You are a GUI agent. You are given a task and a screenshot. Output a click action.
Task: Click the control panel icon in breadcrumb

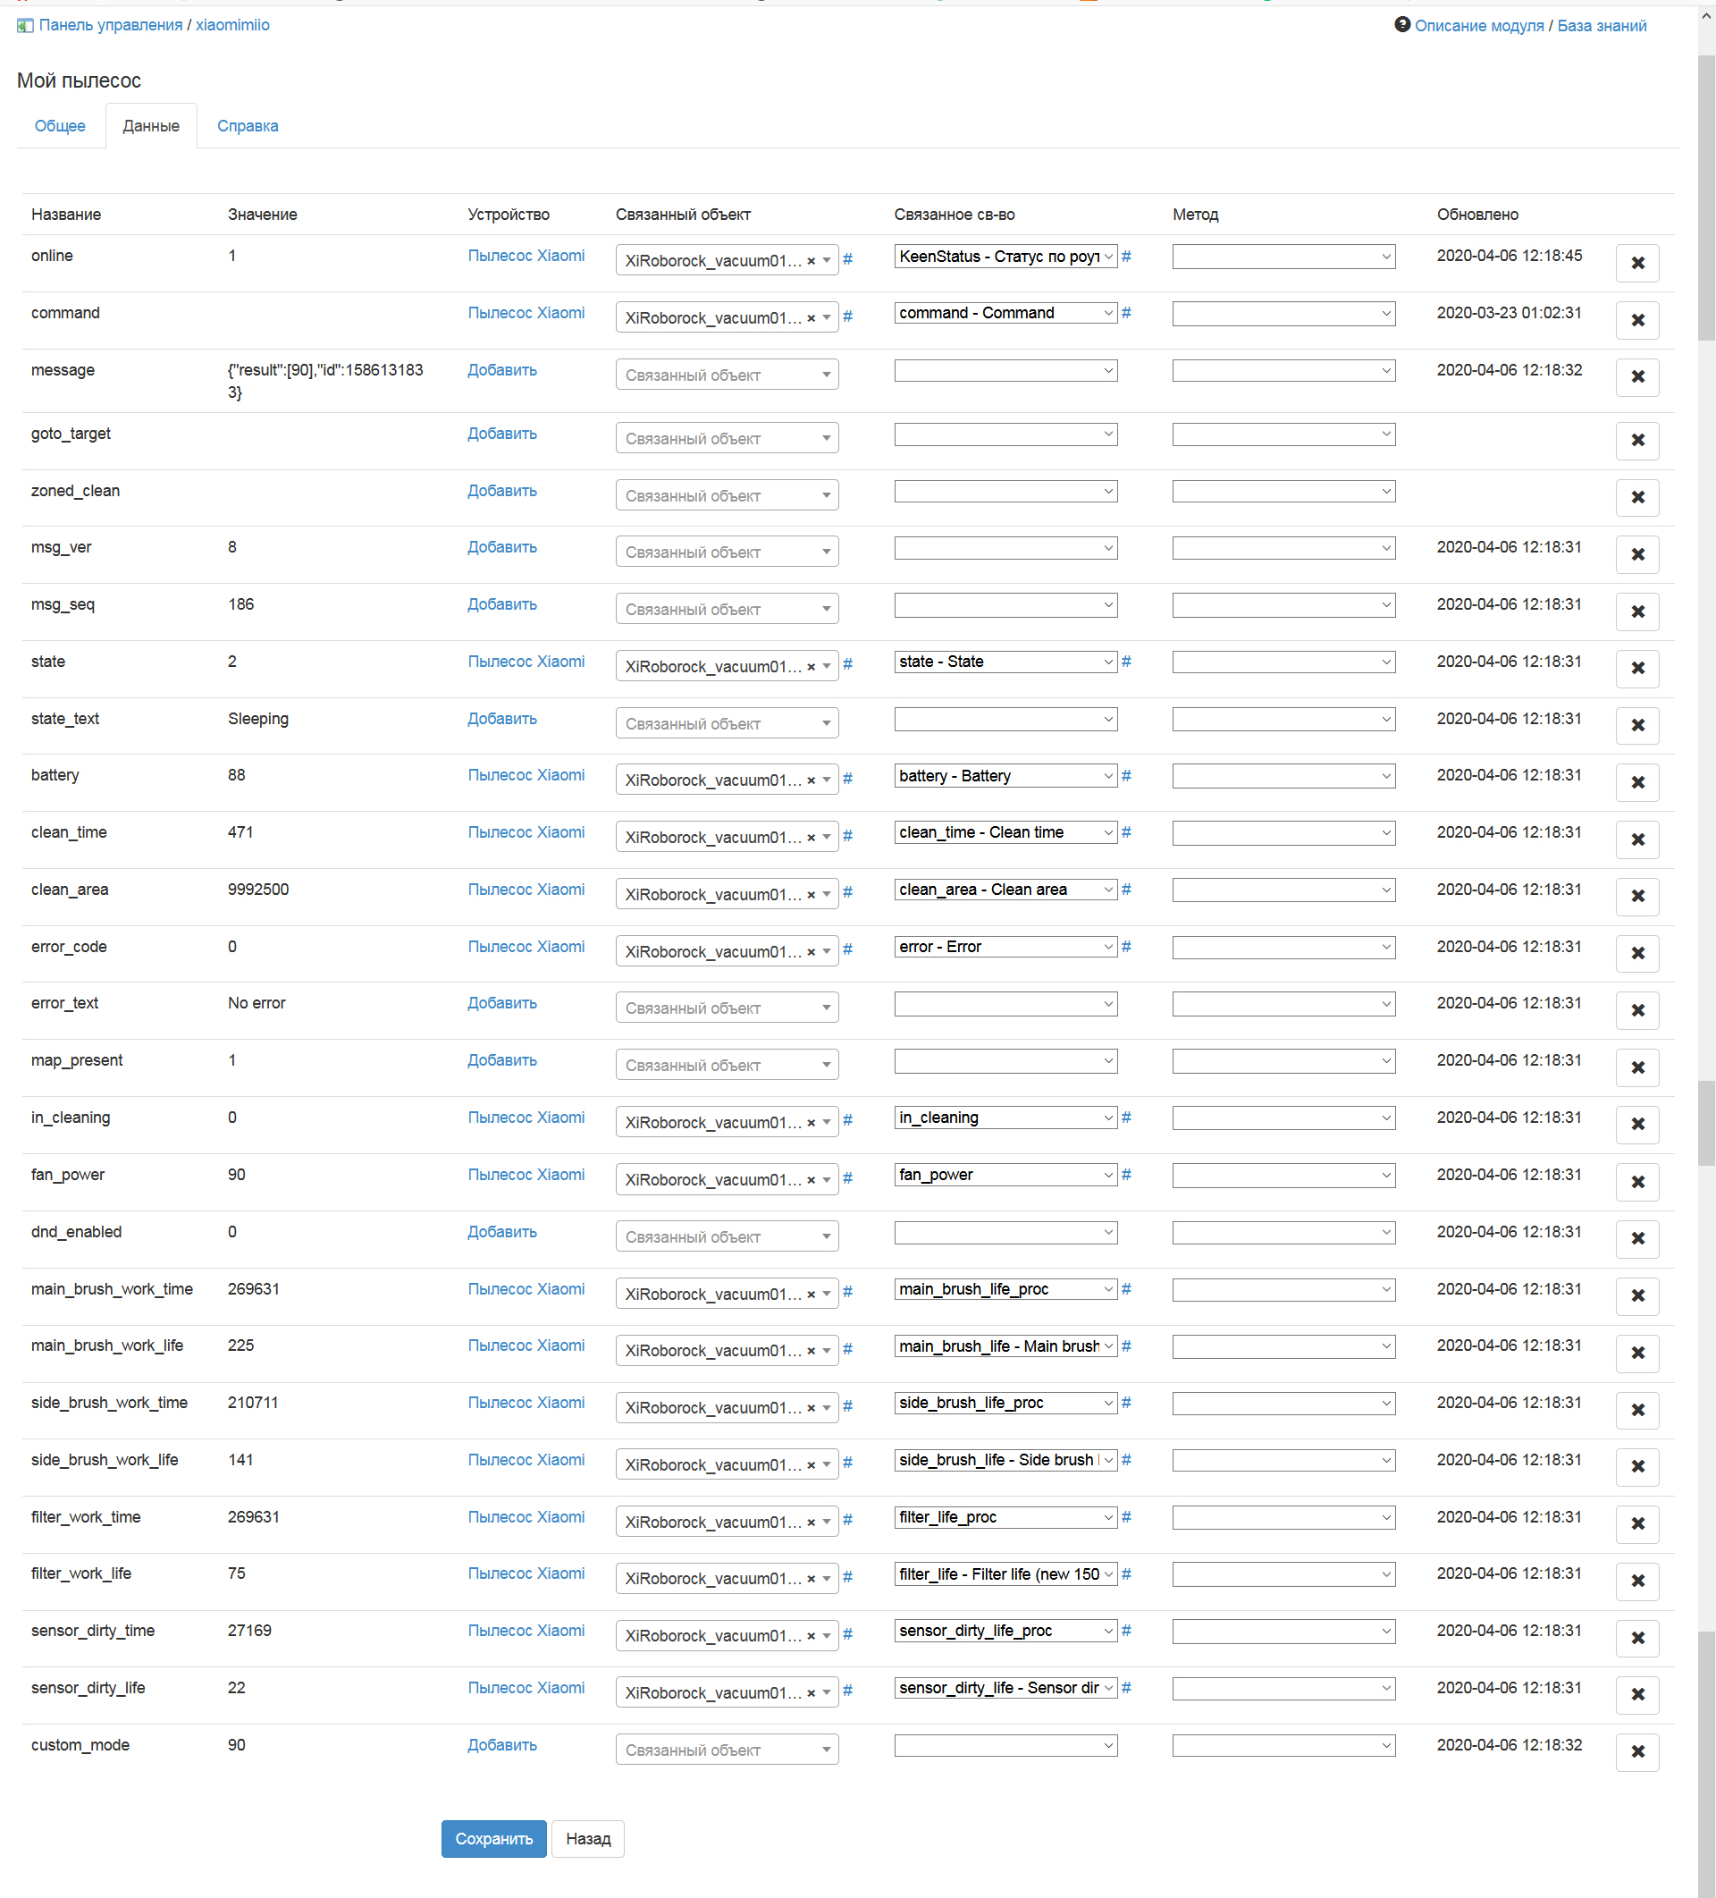[24, 25]
